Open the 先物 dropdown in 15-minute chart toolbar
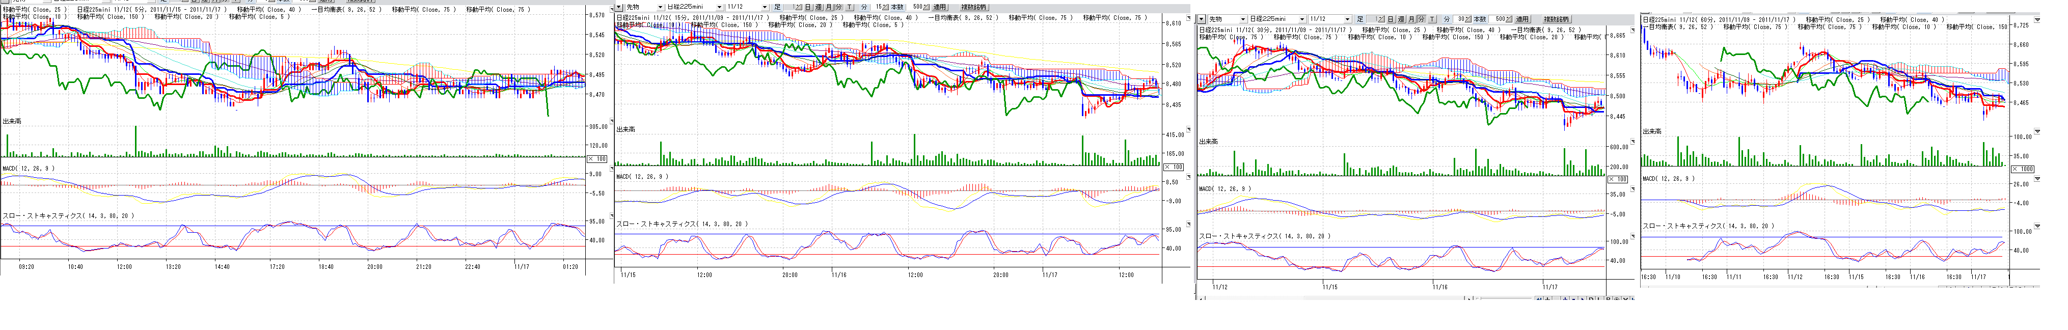Image resolution: width=2068 pixels, height=330 pixels. (x=661, y=7)
